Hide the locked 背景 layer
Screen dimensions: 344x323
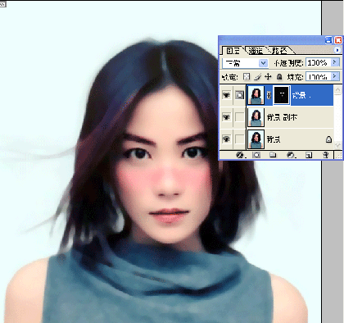point(226,139)
